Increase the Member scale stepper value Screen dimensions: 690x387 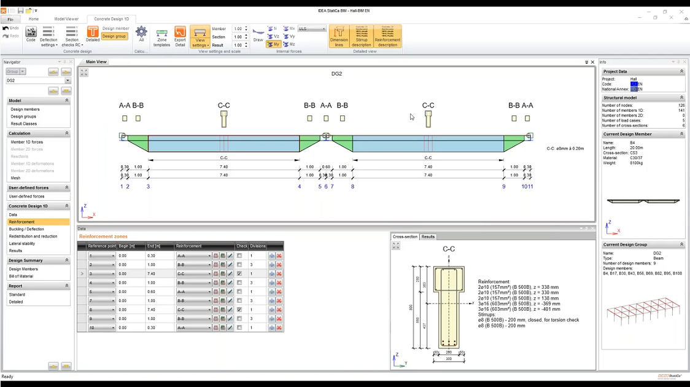pyautogui.click(x=246, y=27)
